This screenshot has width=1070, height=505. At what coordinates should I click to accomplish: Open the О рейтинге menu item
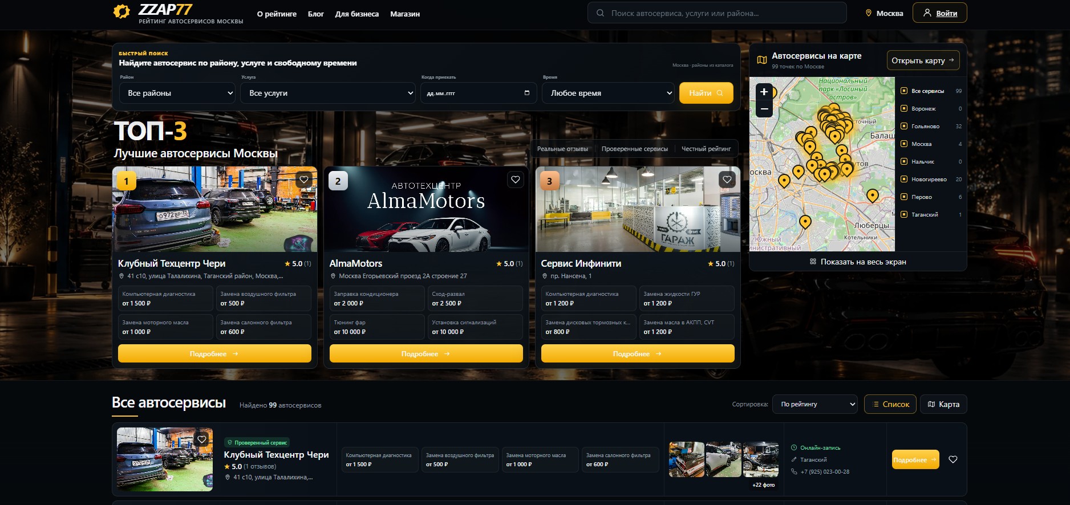(277, 14)
